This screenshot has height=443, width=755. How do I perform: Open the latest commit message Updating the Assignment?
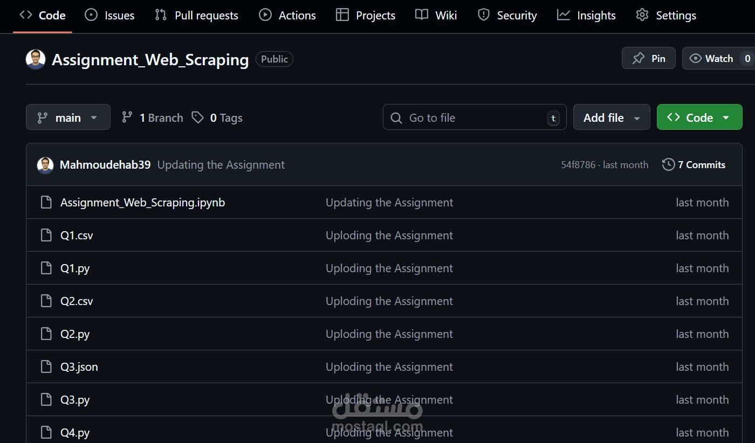click(221, 165)
